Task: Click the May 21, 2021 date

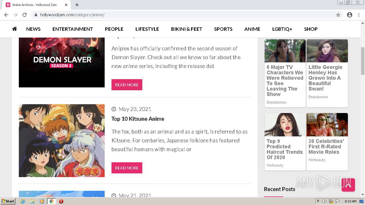Action: [135, 195]
